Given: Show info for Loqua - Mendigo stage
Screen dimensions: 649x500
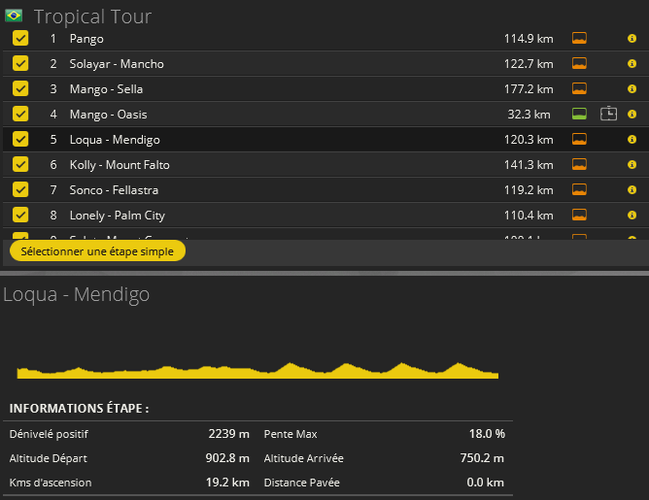Looking at the screenshot, I should 632,140.
